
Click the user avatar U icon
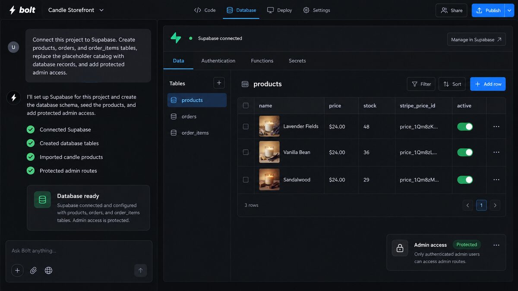13,47
